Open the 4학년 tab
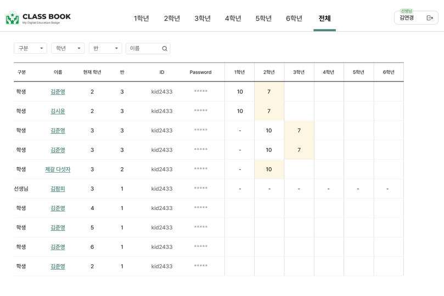The height and width of the screenshot is (296, 444). click(x=233, y=19)
